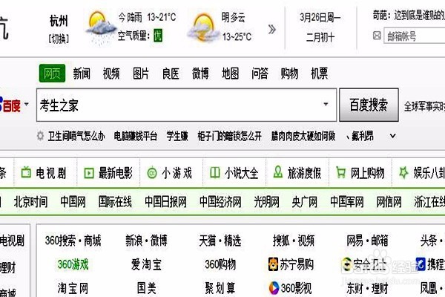Screen dimensions: 445x297
Task: Click the cloudy weather icon for tomorrow
Action: coord(202,28)
